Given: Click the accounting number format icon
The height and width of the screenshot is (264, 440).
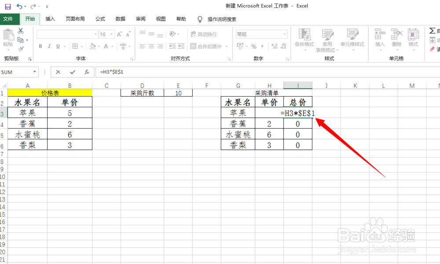Looking at the screenshot, I should coord(240,46).
